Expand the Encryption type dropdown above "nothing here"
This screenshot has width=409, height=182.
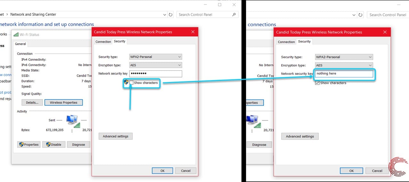click(x=343, y=65)
